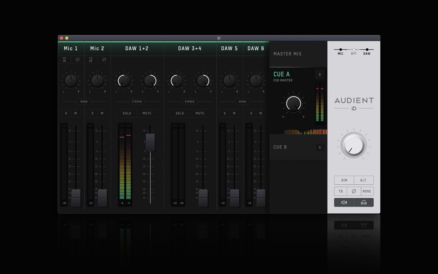
Task: Click the CUE A master knob
Action: tap(293, 103)
